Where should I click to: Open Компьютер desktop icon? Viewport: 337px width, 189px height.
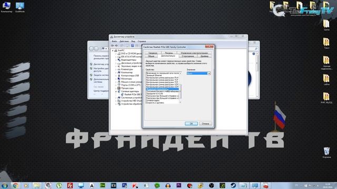pyautogui.click(x=6, y=7)
